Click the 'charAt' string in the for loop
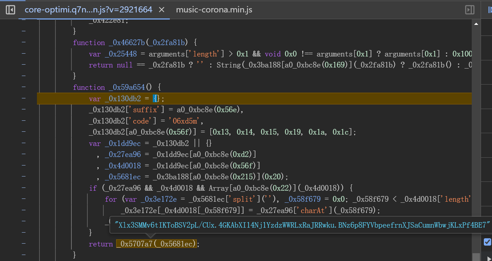The width and height of the screenshot is (492, 261). pos(313,211)
